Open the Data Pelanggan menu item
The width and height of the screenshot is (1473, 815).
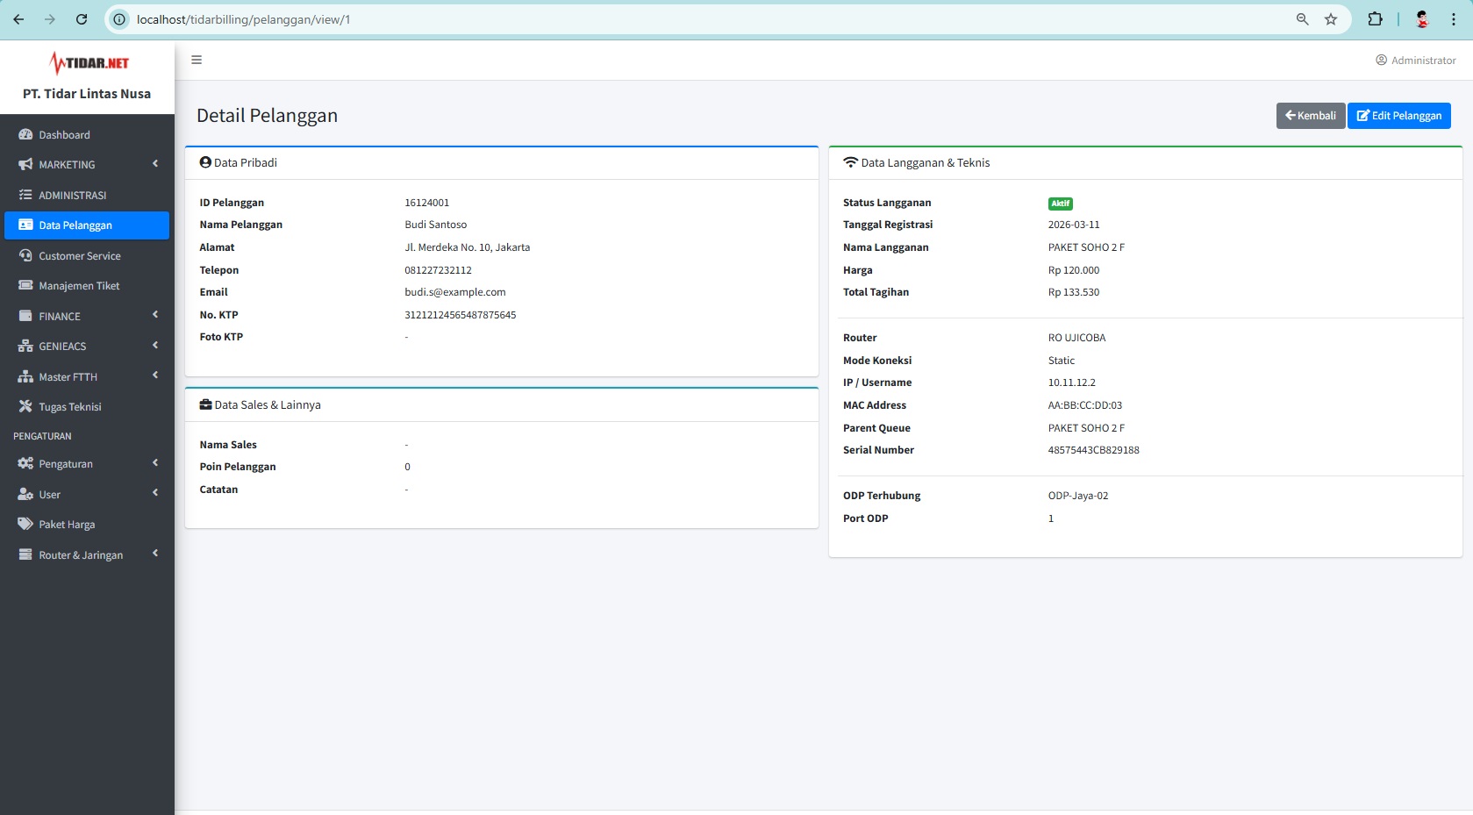click(87, 225)
